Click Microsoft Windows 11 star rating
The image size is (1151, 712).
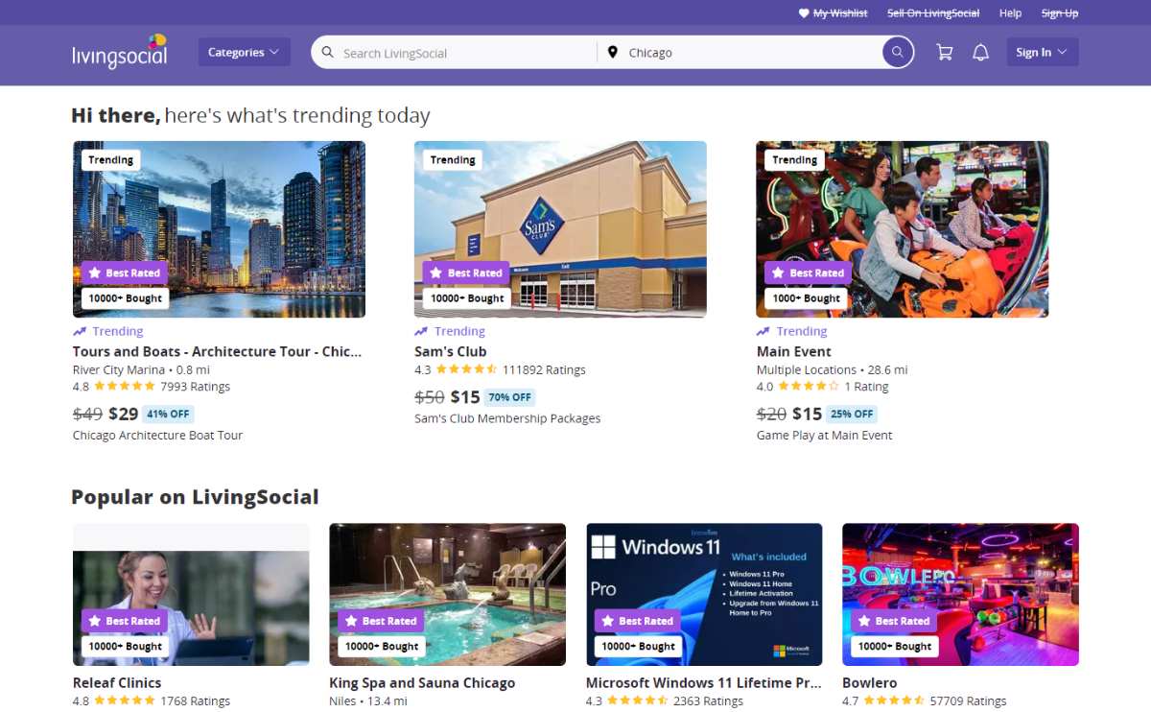[x=638, y=701]
